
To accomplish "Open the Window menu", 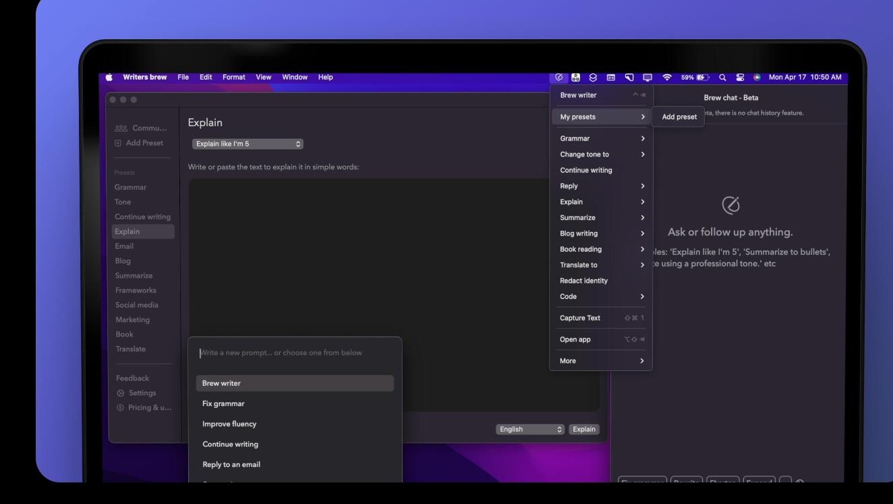I will (x=295, y=77).
